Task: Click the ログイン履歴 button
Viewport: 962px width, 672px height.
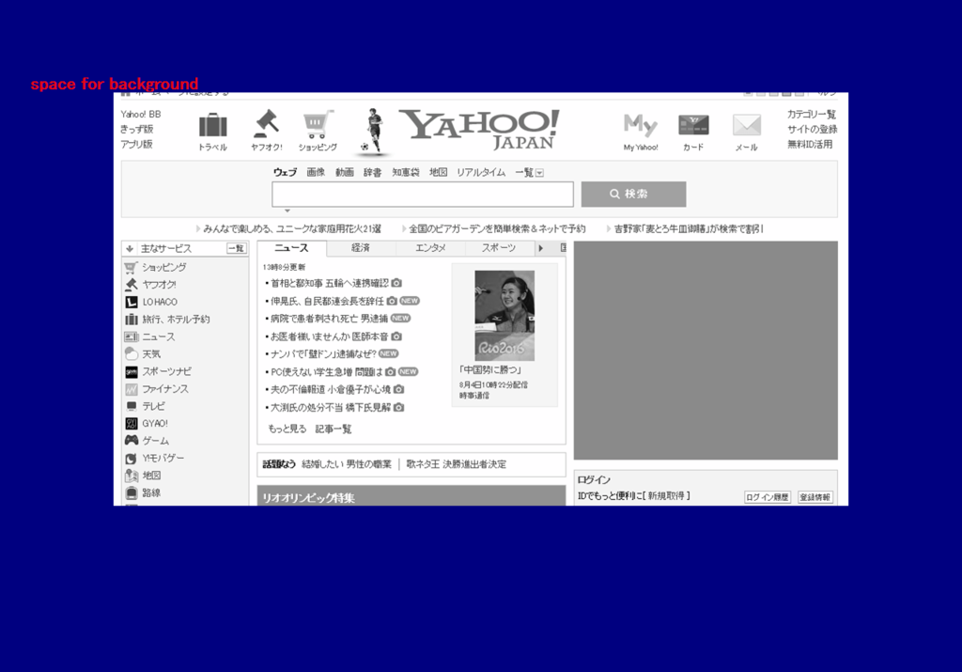Action: [767, 497]
